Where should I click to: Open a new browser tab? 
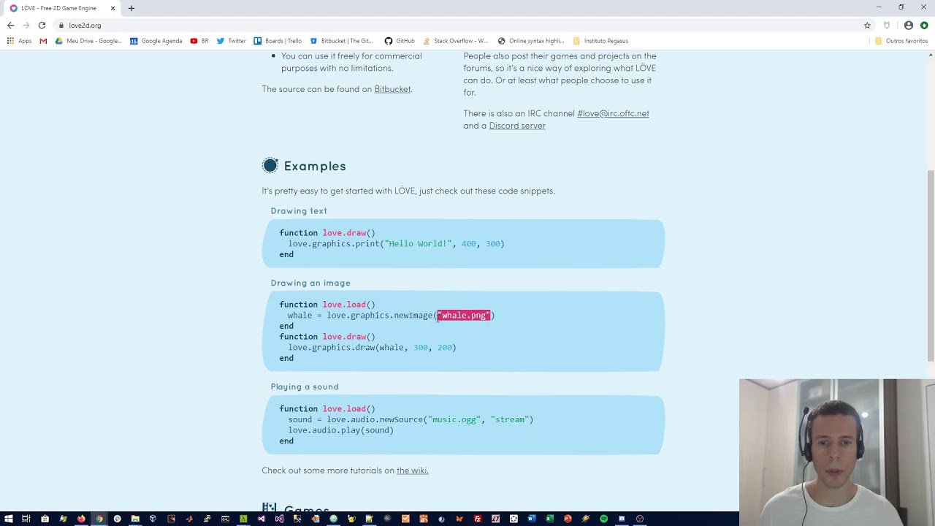click(131, 8)
